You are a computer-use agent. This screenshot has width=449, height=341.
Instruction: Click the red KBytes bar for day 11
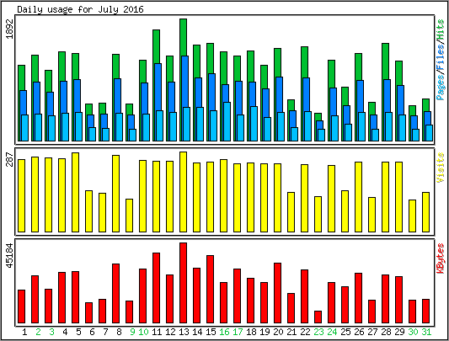[x=156, y=288]
